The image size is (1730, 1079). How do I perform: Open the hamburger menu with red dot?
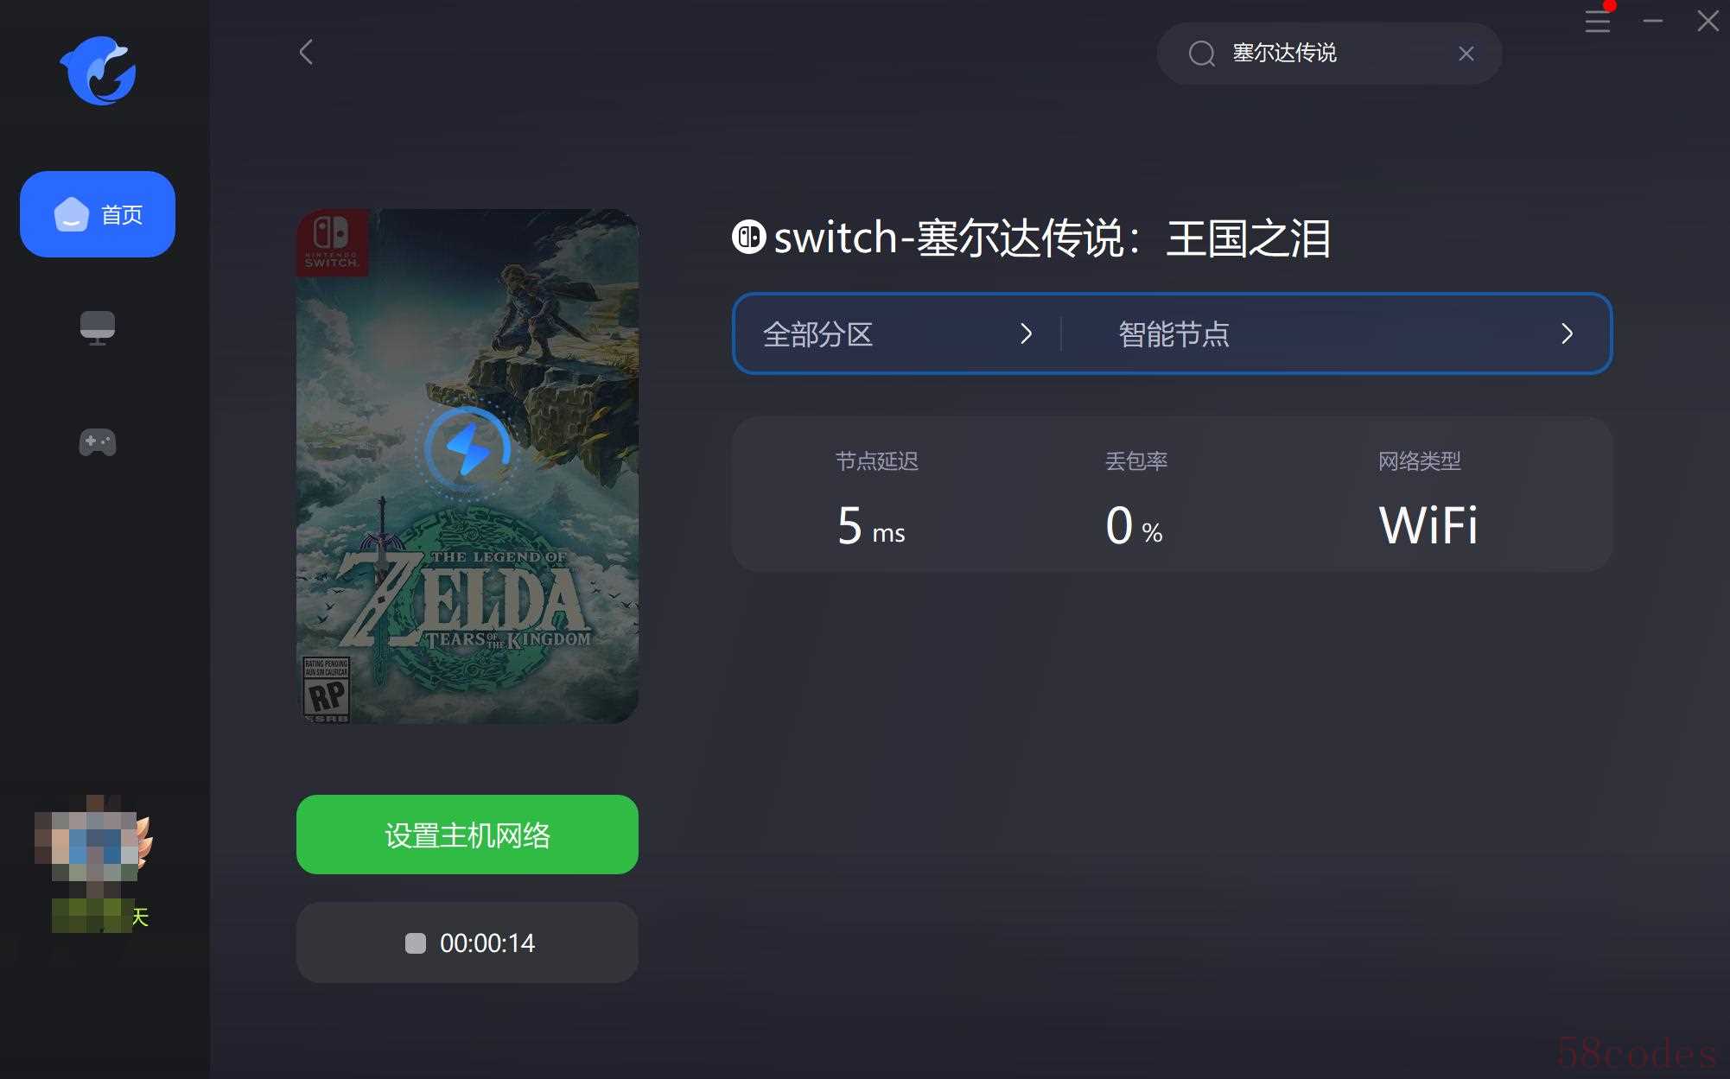[x=1598, y=21]
